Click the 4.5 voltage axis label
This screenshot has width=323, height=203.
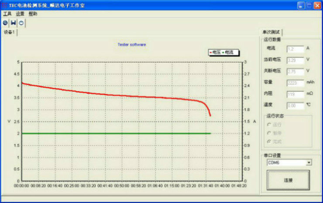coord(17,74)
